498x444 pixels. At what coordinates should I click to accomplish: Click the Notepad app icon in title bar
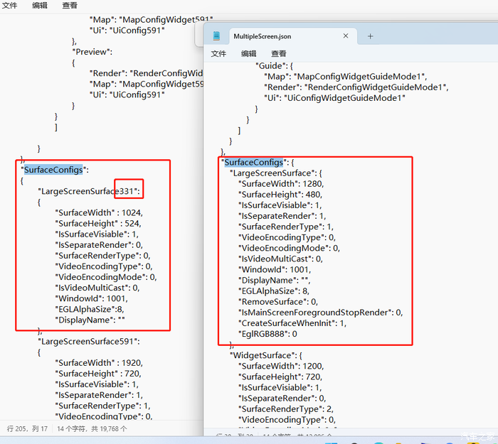(216, 36)
